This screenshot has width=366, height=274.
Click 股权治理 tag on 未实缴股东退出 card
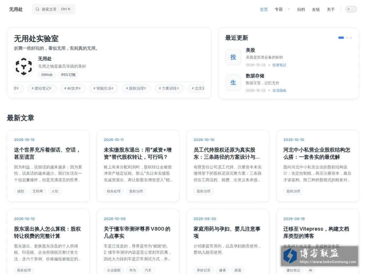point(136,191)
